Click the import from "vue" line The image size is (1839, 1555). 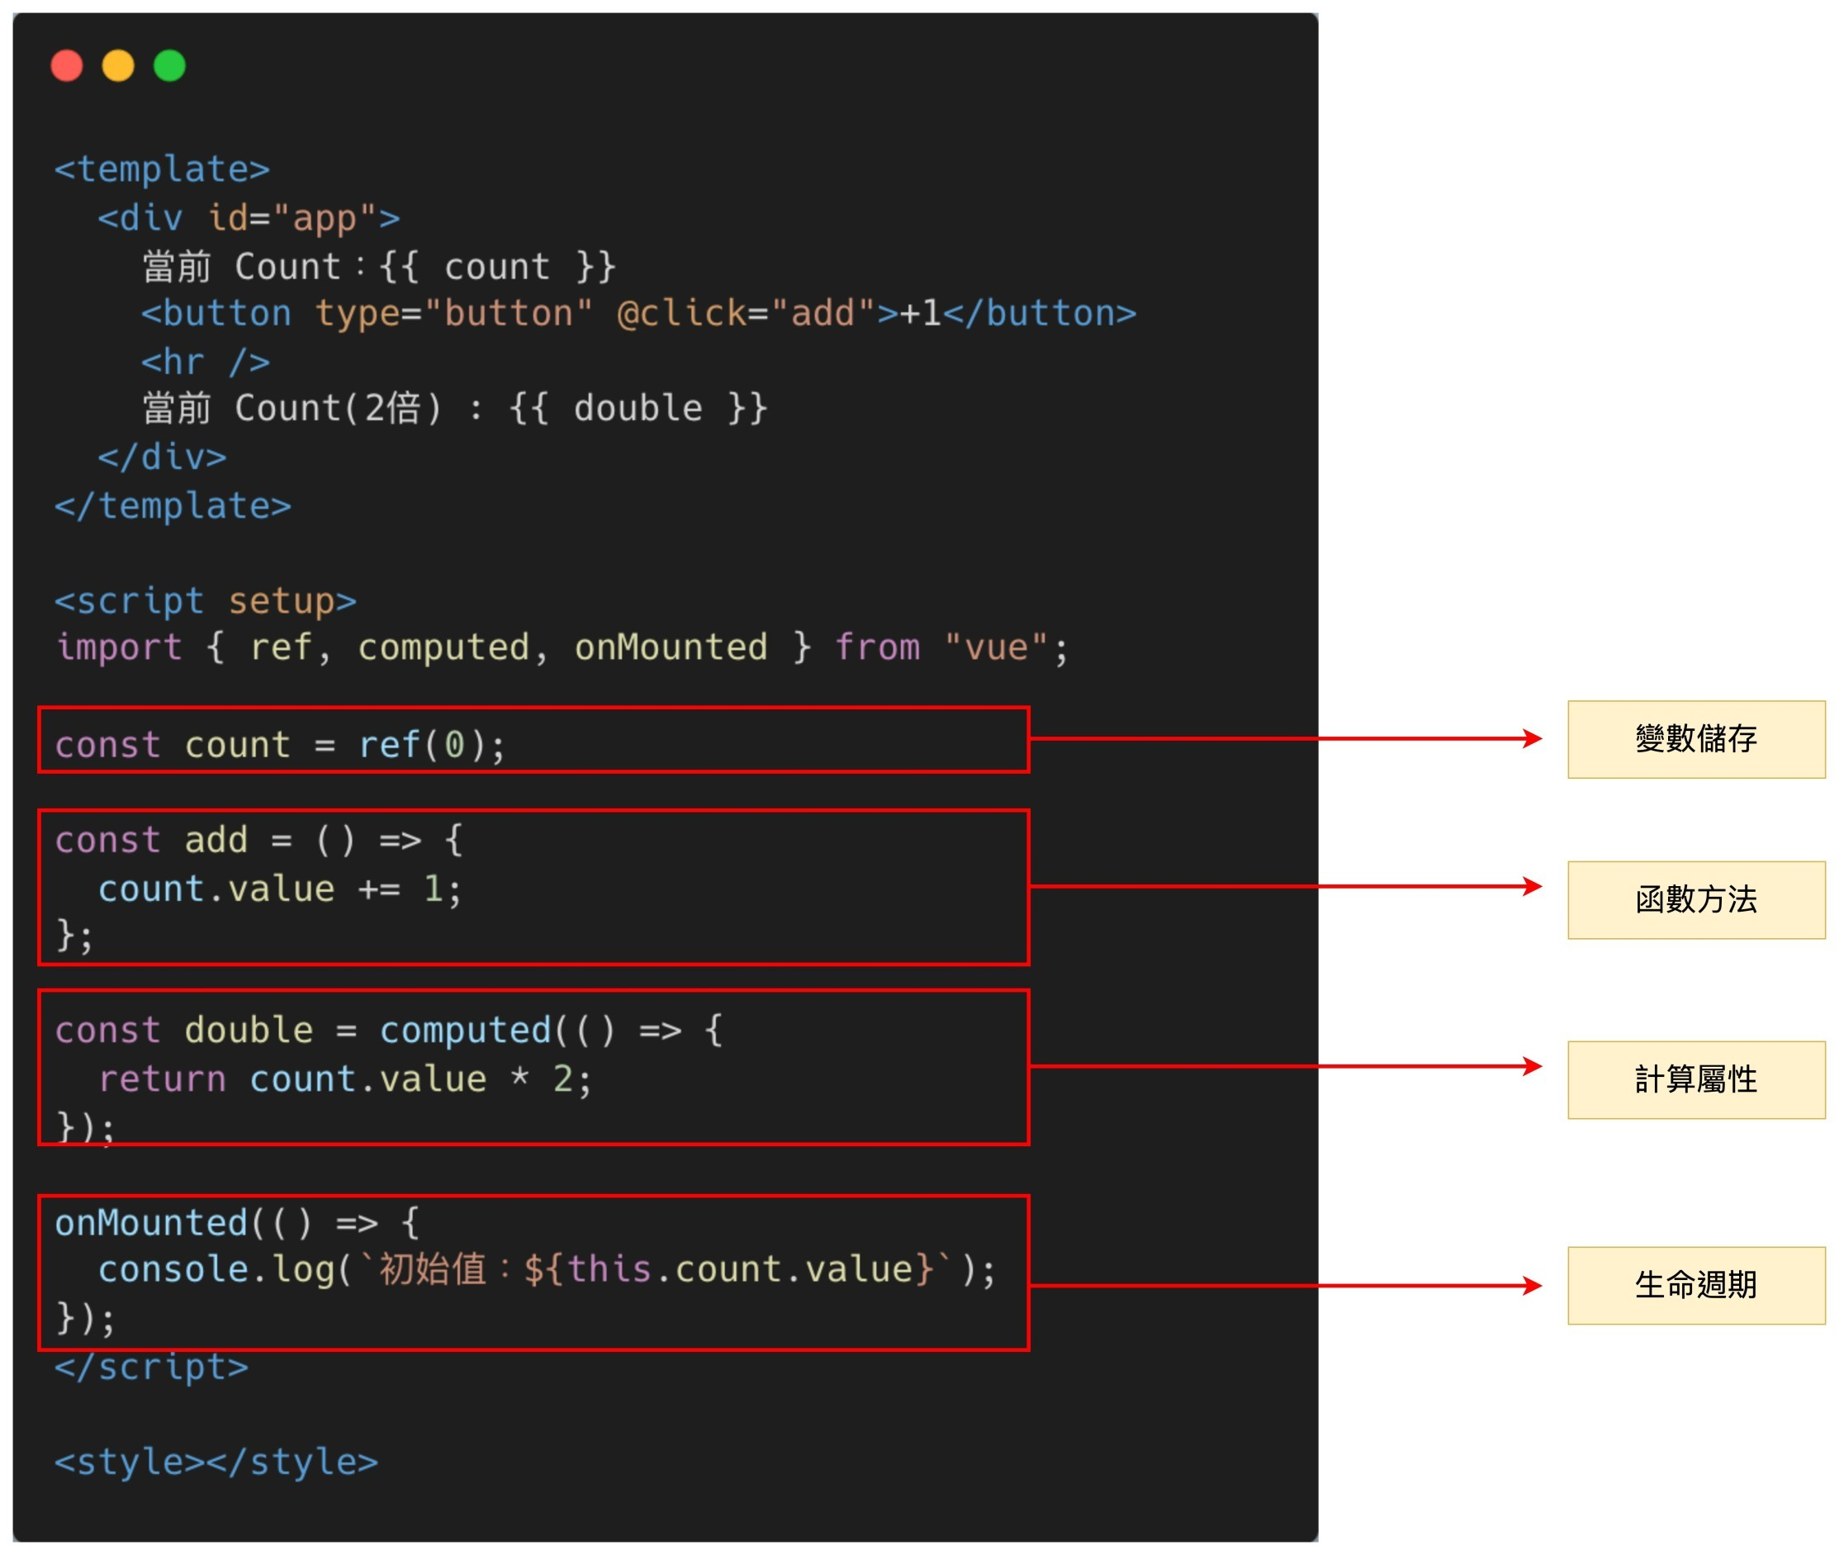(562, 649)
